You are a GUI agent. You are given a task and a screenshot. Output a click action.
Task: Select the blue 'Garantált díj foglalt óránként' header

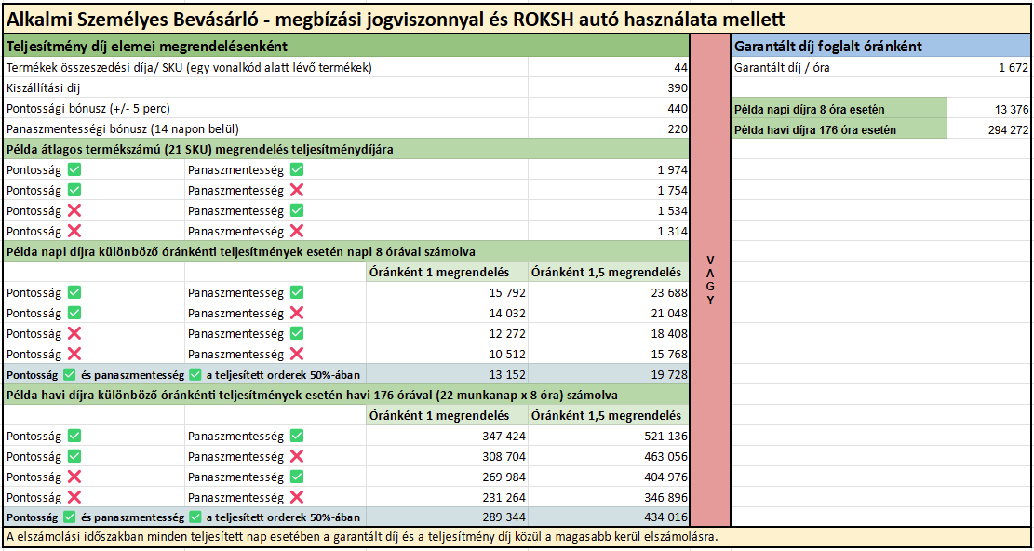(880, 46)
